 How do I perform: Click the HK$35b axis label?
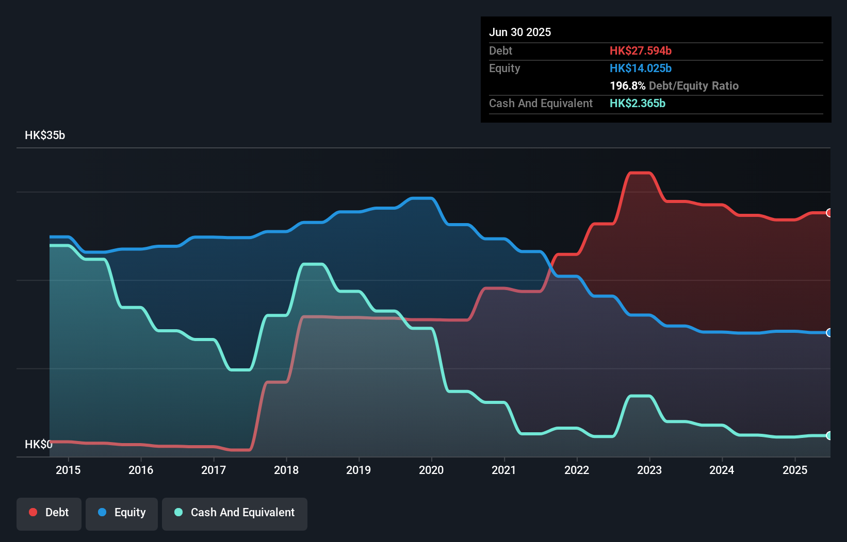45,135
